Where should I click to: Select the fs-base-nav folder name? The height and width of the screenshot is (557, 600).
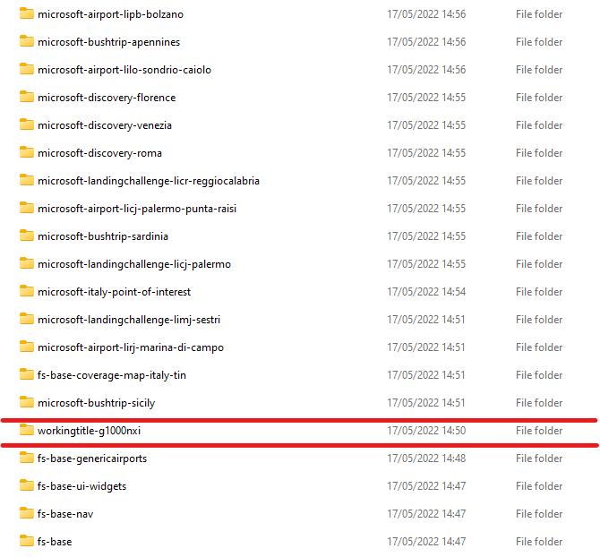pyautogui.click(x=65, y=514)
